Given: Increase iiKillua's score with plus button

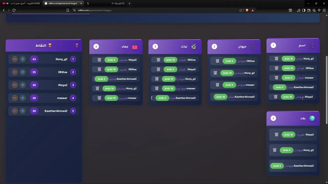Looking at the screenshot, I should click(23, 72).
